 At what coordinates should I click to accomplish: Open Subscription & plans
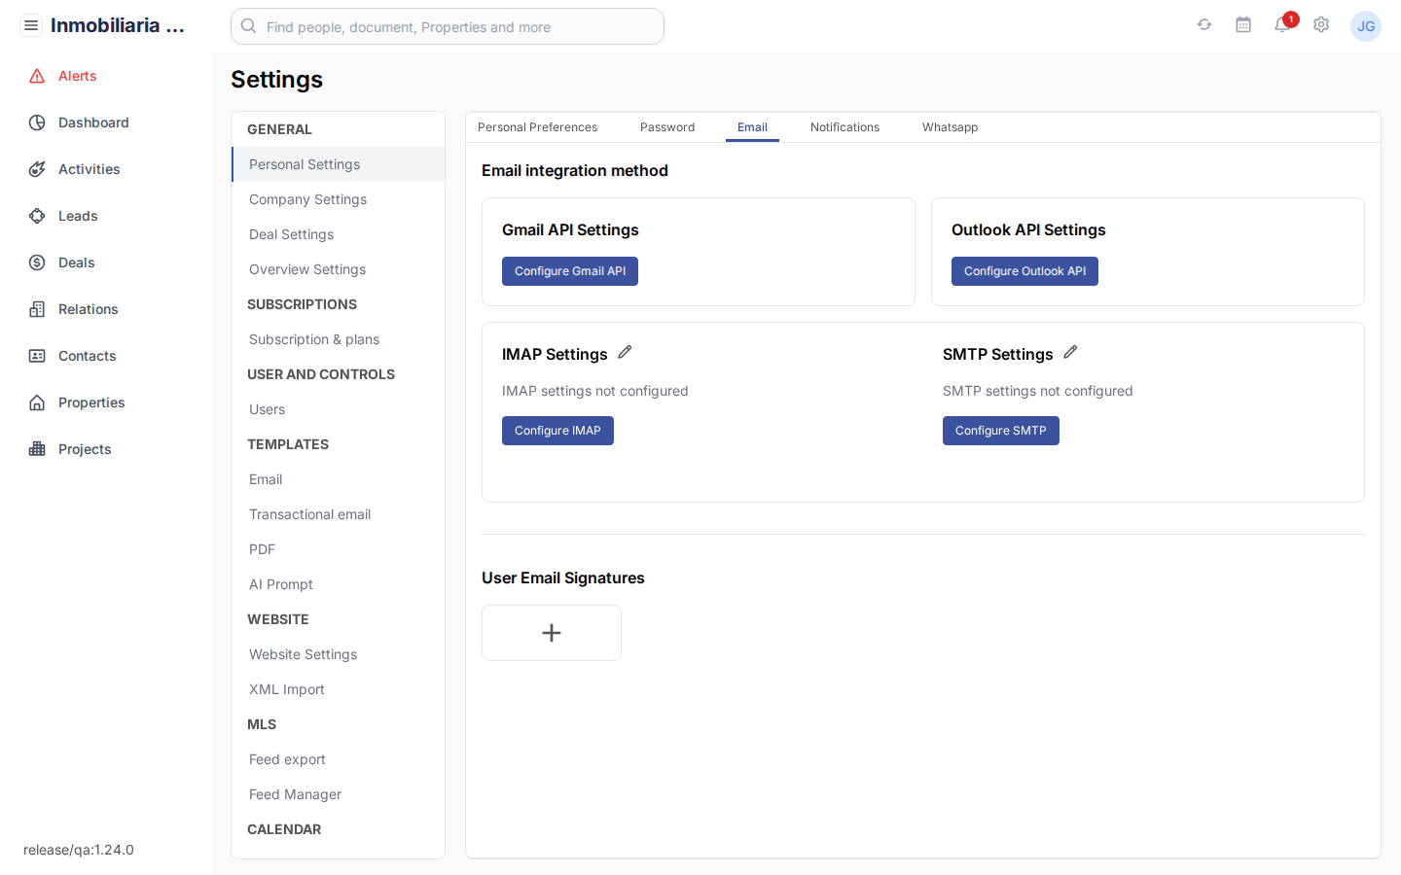(339, 339)
